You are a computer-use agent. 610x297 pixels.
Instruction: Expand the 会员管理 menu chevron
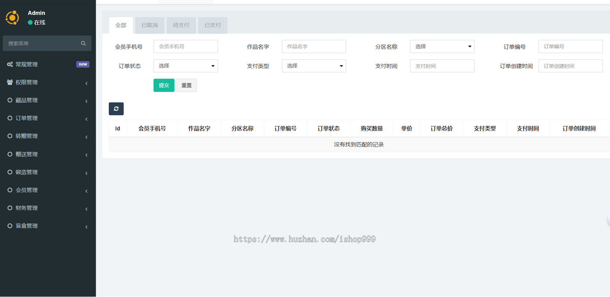click(x=86, y=191)
